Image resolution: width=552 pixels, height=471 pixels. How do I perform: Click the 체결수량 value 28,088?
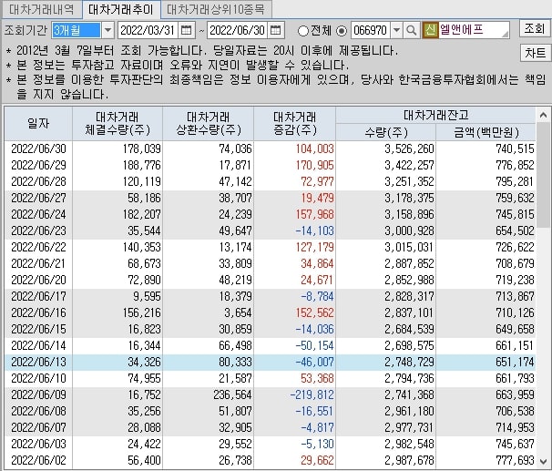coord(144,427)
